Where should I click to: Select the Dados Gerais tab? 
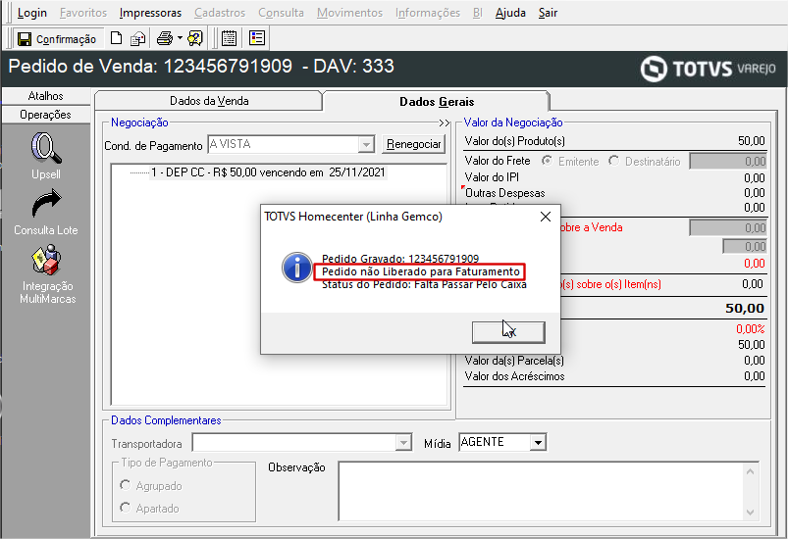click(437, 101)
